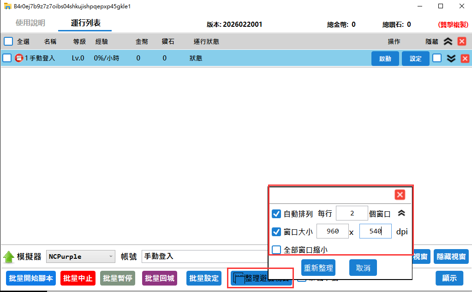Image resolution: width=472 pixels, height=292 pixels.
Task: Collapse all rows with header double-up chevron
Action: tap(448, 42)
